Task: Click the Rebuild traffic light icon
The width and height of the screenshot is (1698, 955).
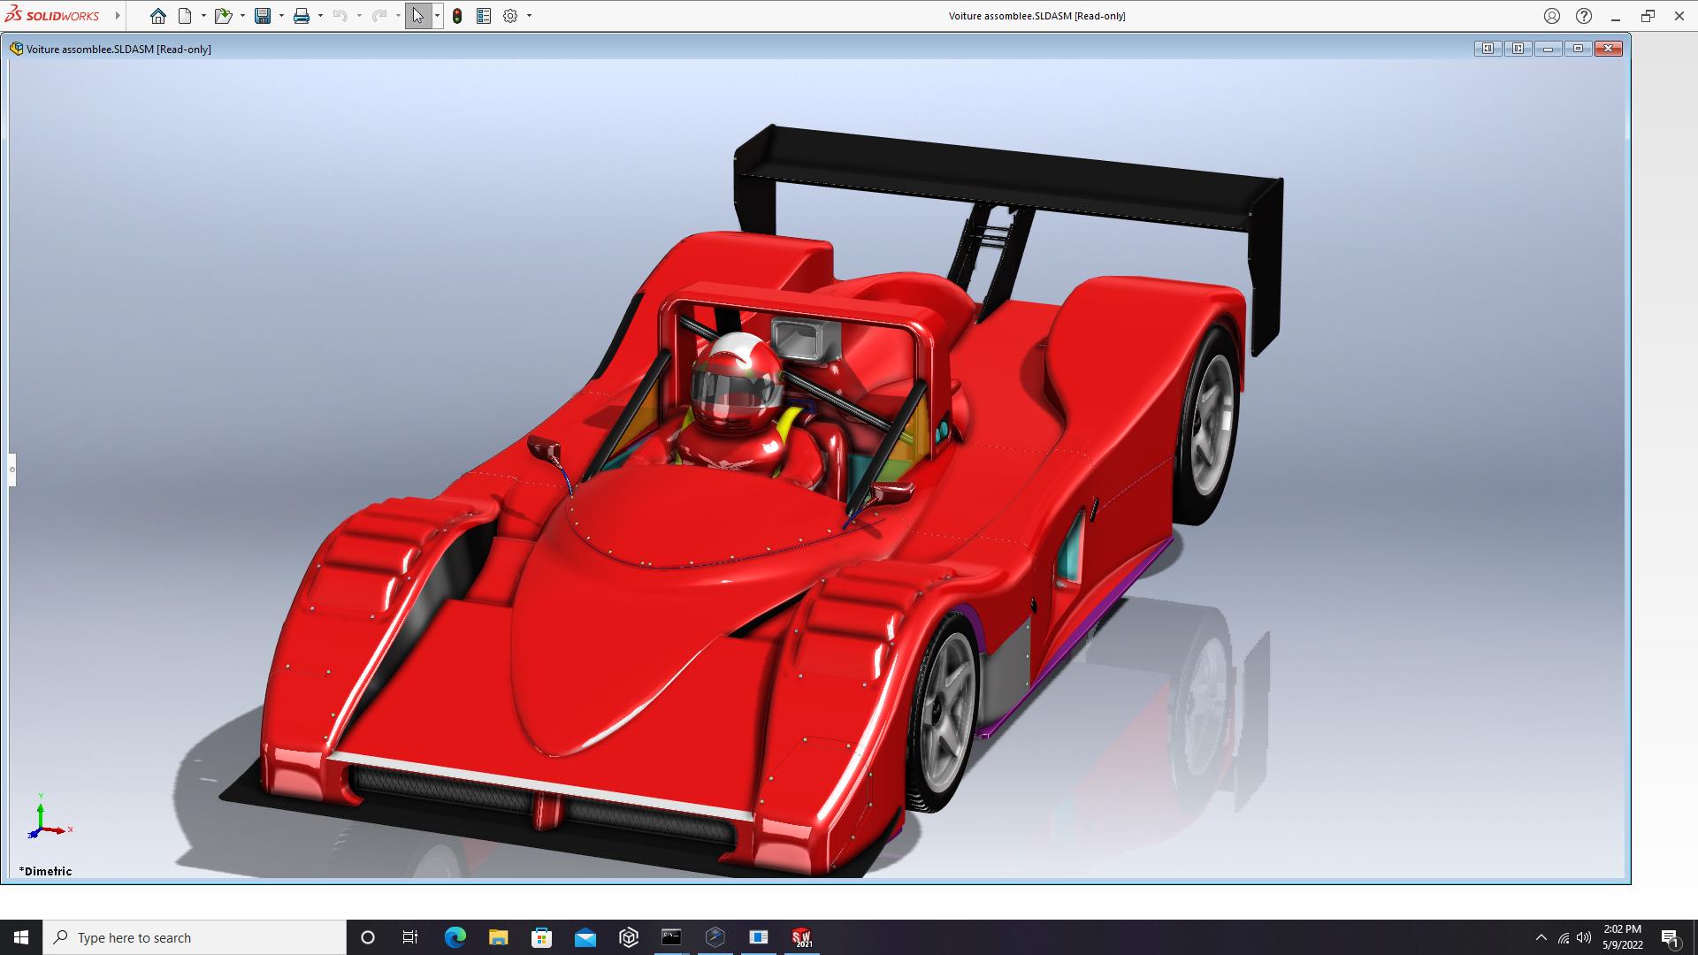Action: click(457, 16)
